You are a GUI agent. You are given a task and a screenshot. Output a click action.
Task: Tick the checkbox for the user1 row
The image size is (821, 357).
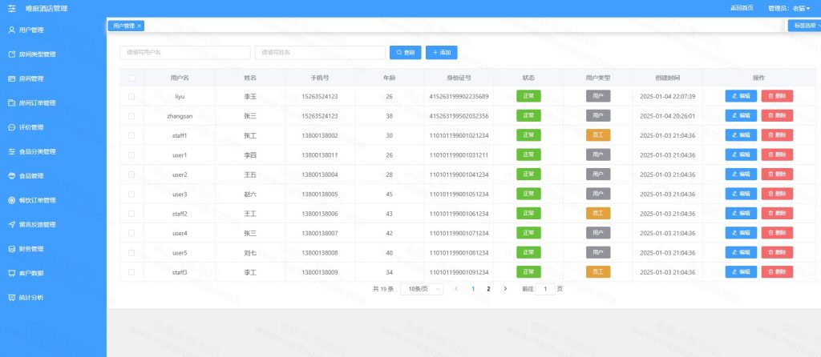(x=131, y=155)
